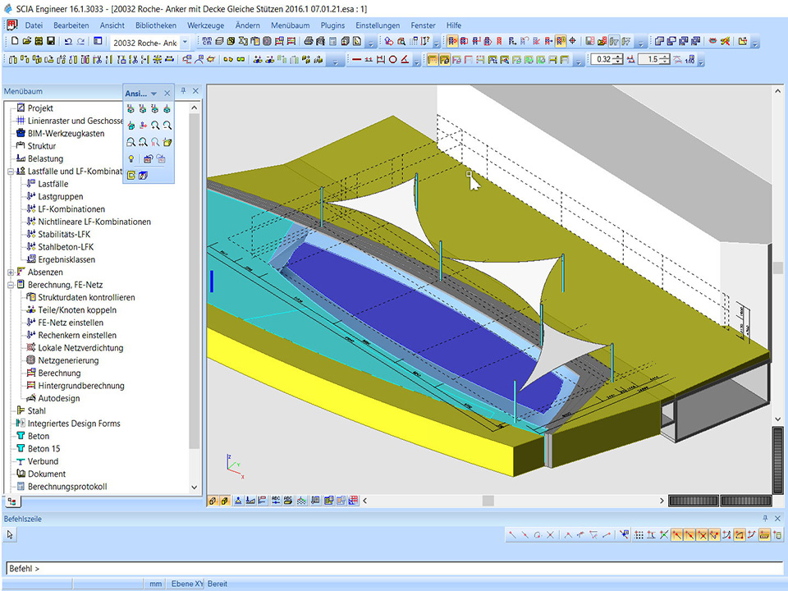Open file with the folder icon

click(x=27, y=41)
